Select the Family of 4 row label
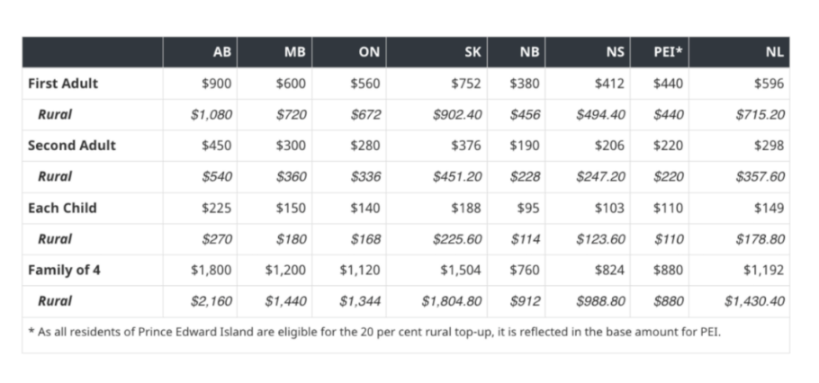 64,270
